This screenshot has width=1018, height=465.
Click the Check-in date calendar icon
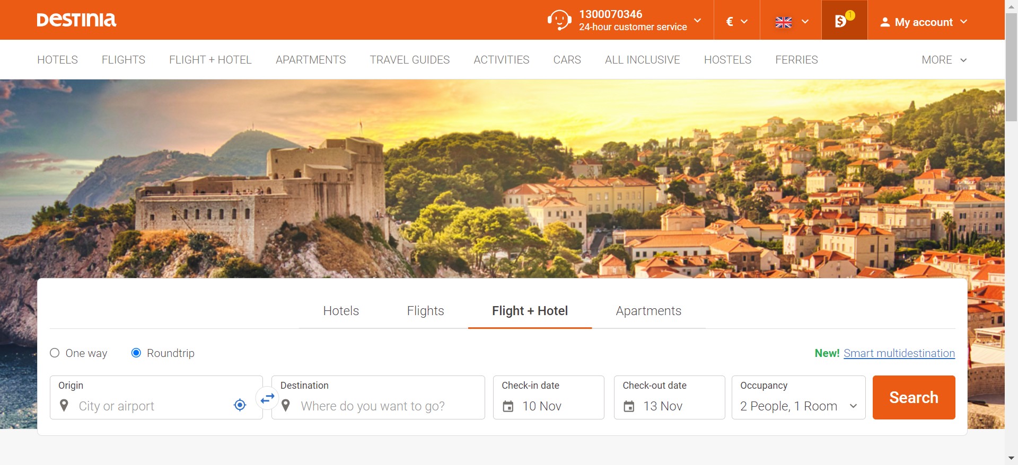coord(508,406)
